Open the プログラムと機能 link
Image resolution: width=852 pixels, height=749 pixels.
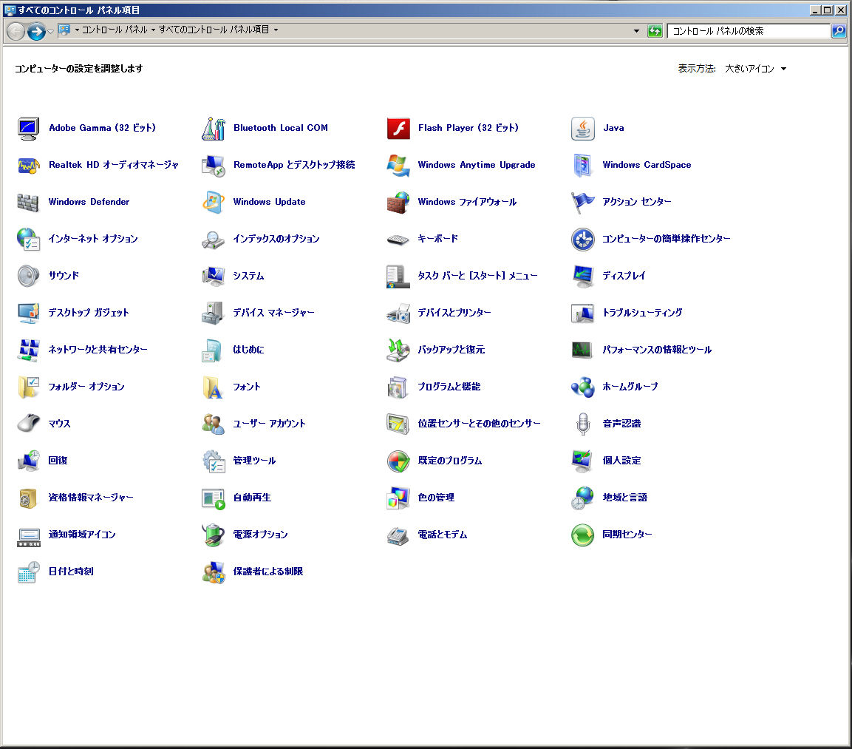(x=449, y=387)
